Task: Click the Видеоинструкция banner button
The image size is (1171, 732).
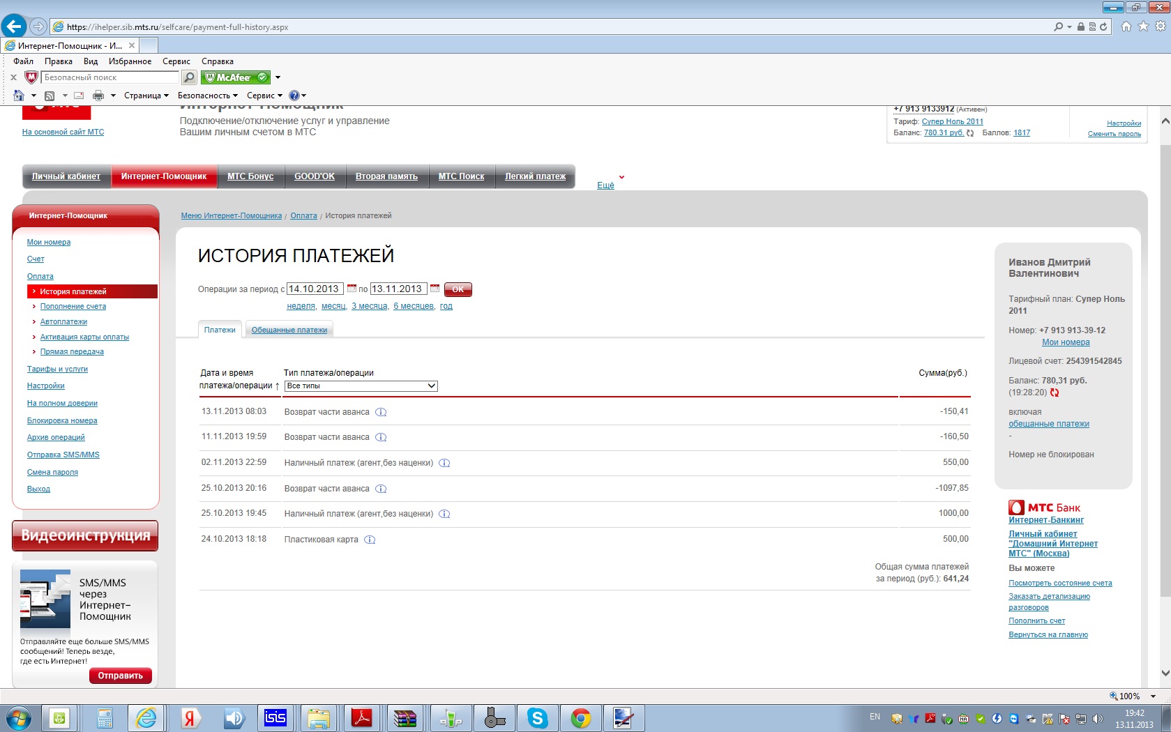Action: (x=85, y=535)
